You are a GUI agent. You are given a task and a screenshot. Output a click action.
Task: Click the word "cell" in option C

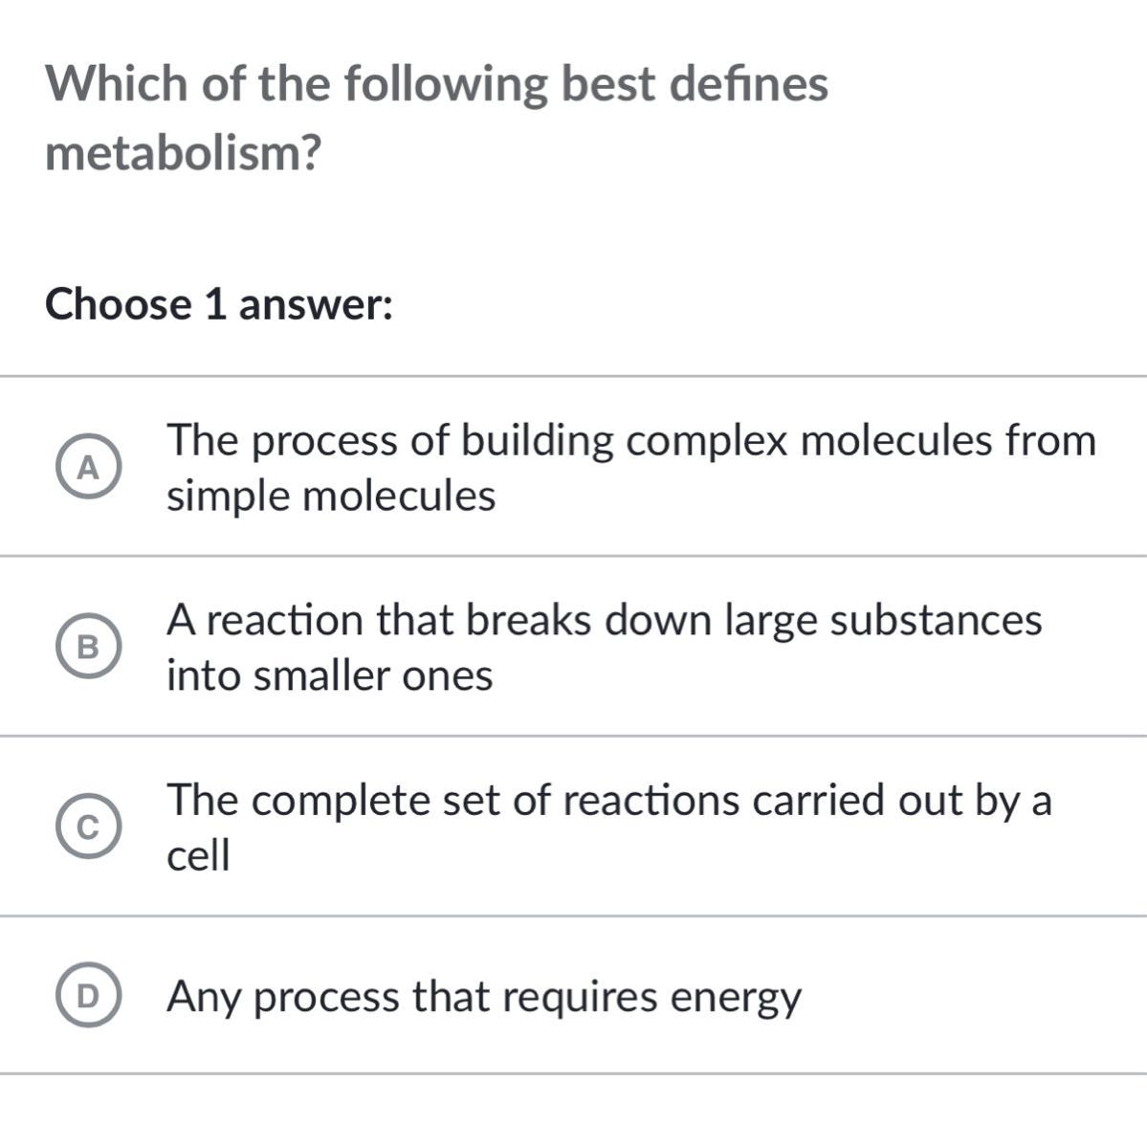198,855
